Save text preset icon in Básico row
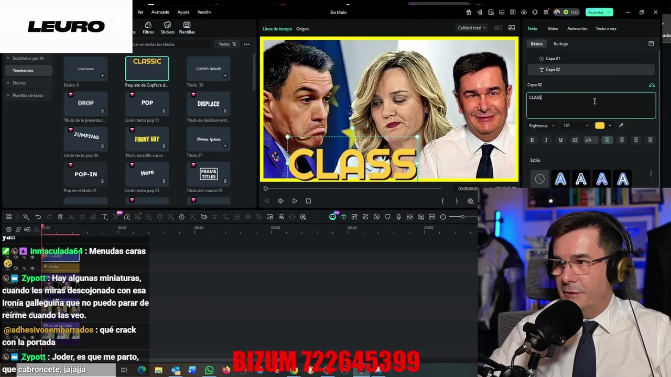Viewport: 671px width, 377px height. click(x=651, y=43)
